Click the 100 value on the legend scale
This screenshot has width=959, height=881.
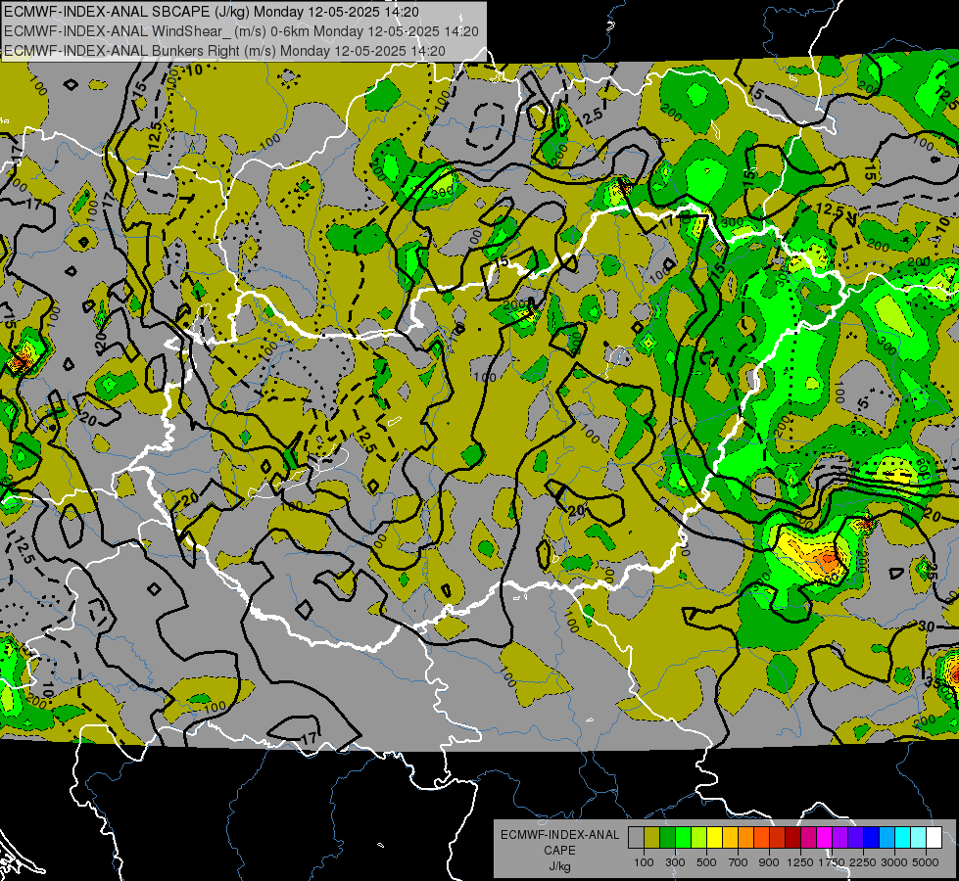644,862
